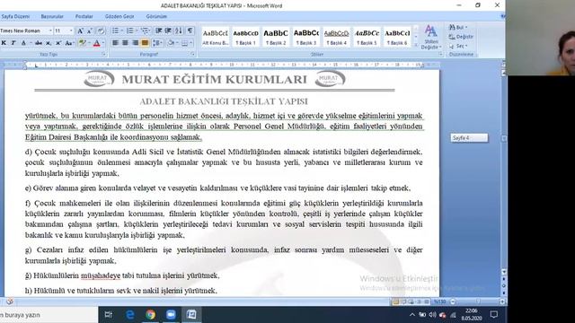Apply the Başlık 2 style
This screenshot has width=575, height=323.
276,37
